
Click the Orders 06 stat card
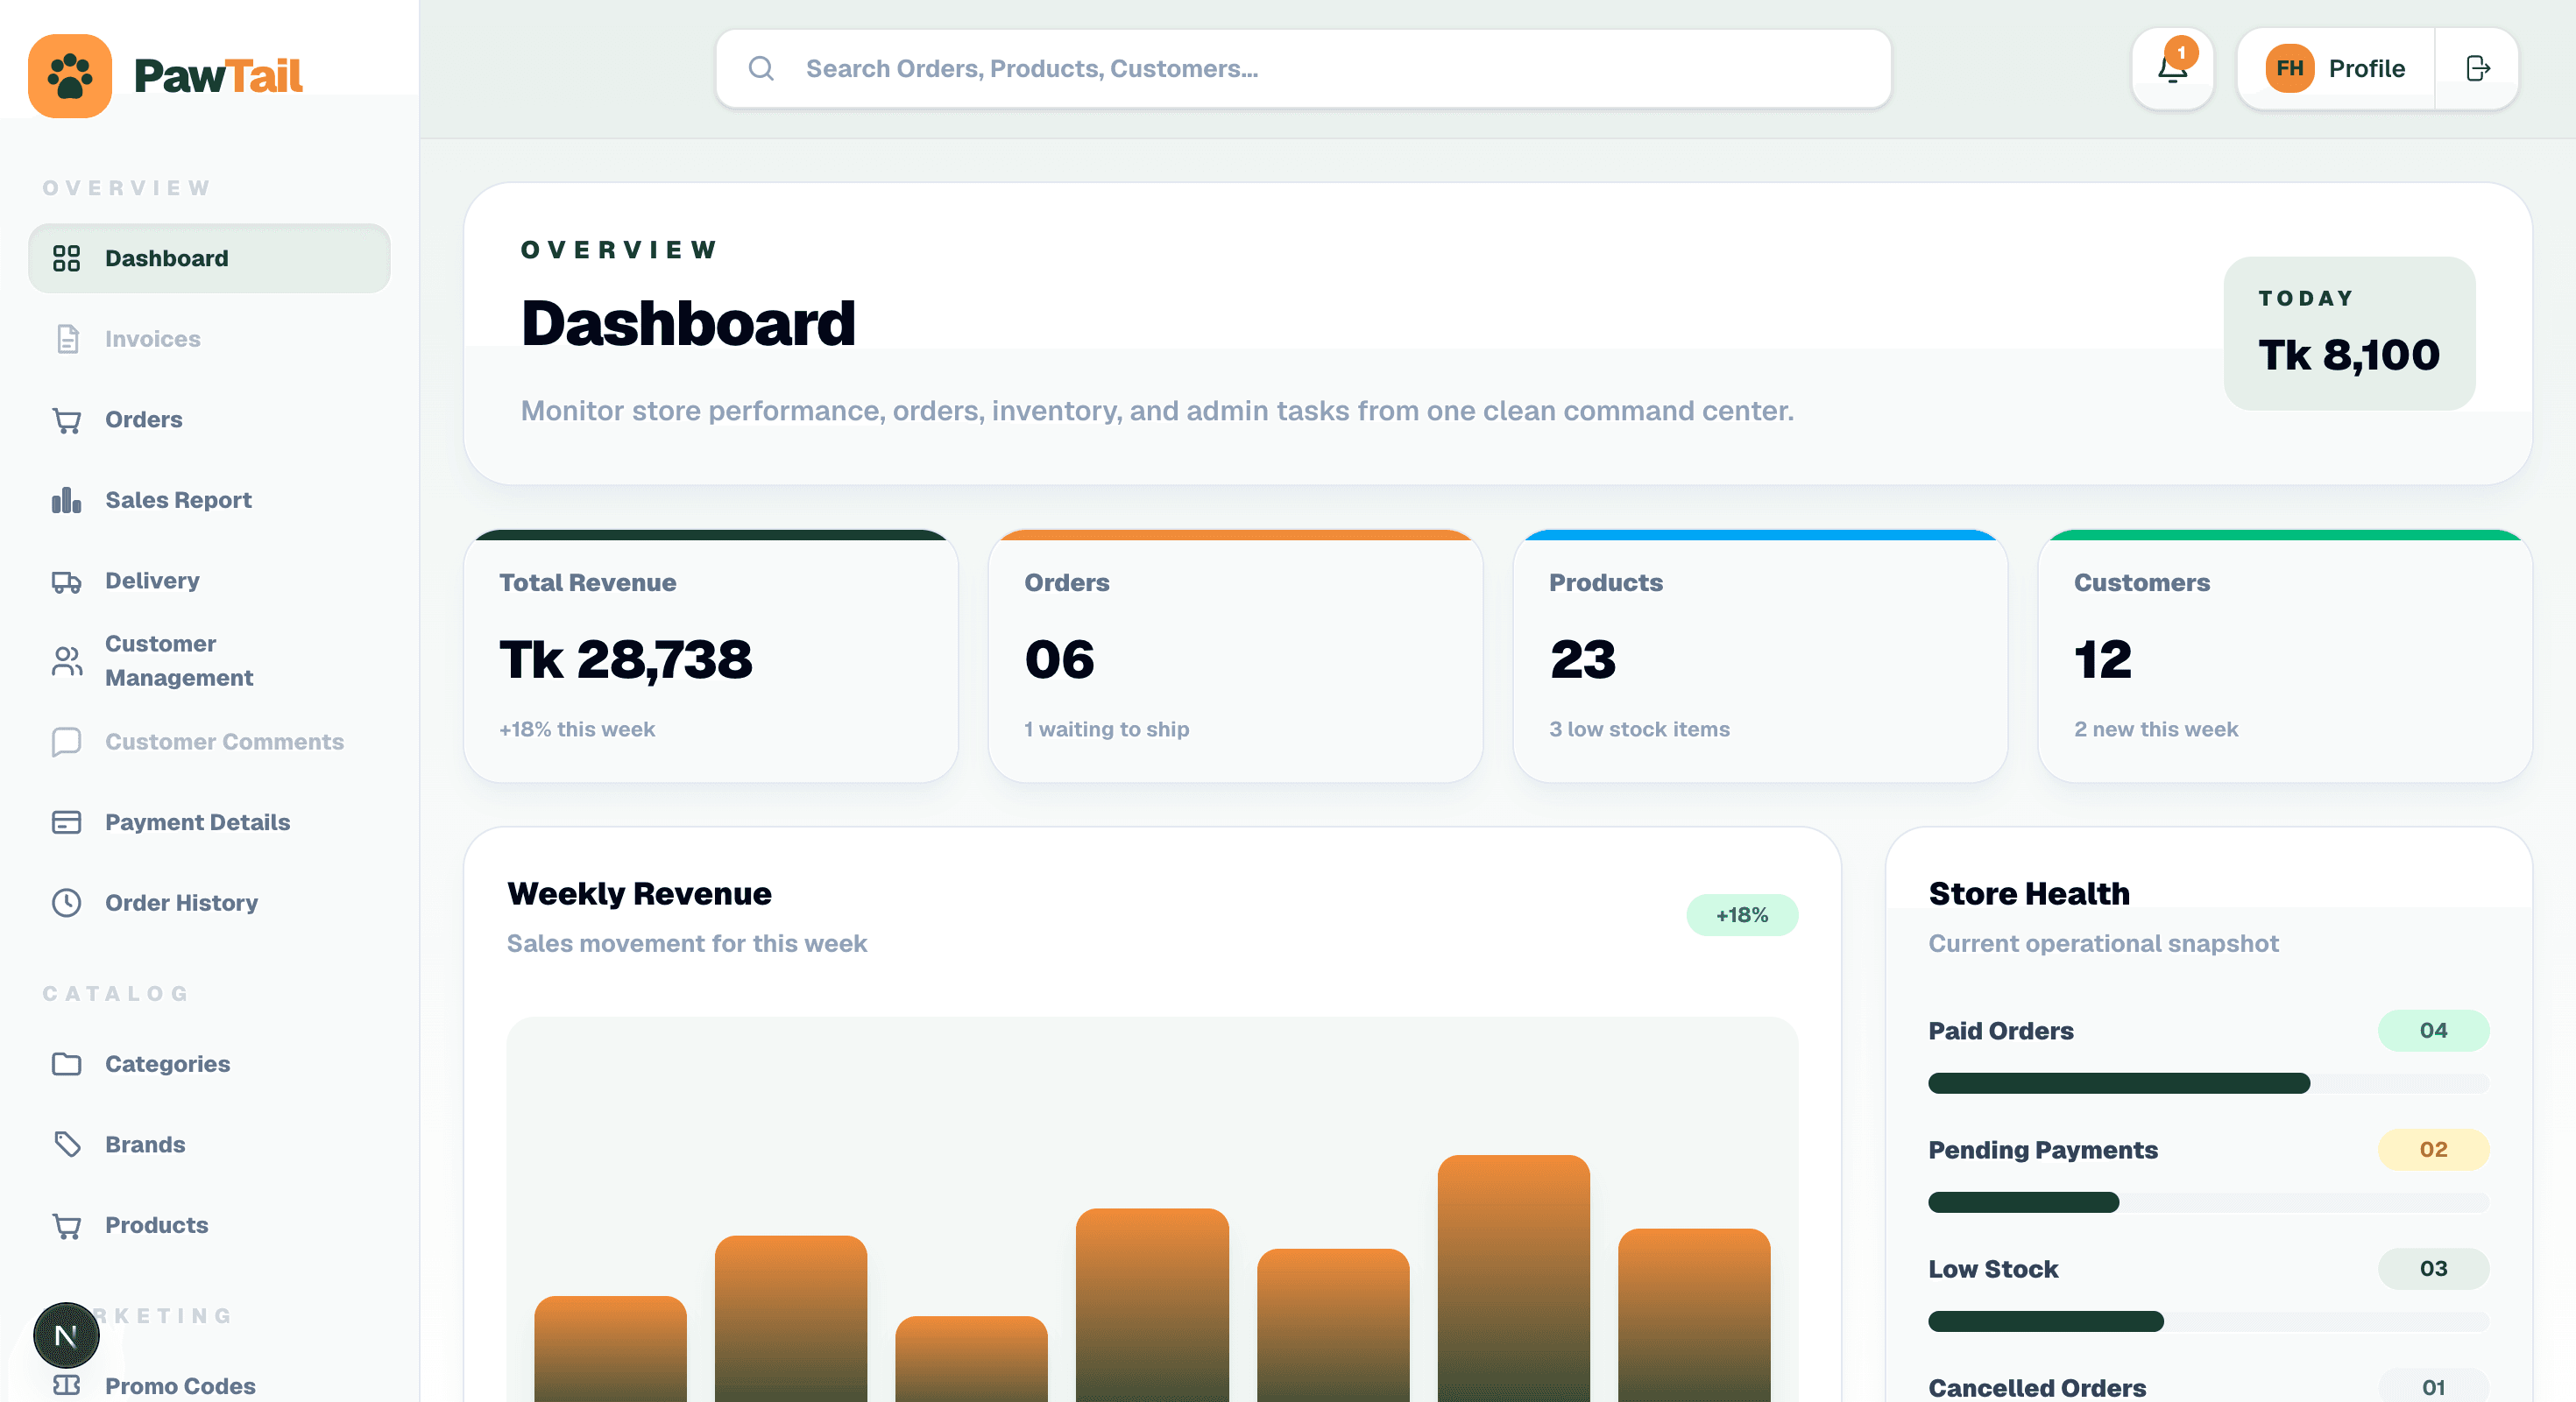tap(1236, 657)
